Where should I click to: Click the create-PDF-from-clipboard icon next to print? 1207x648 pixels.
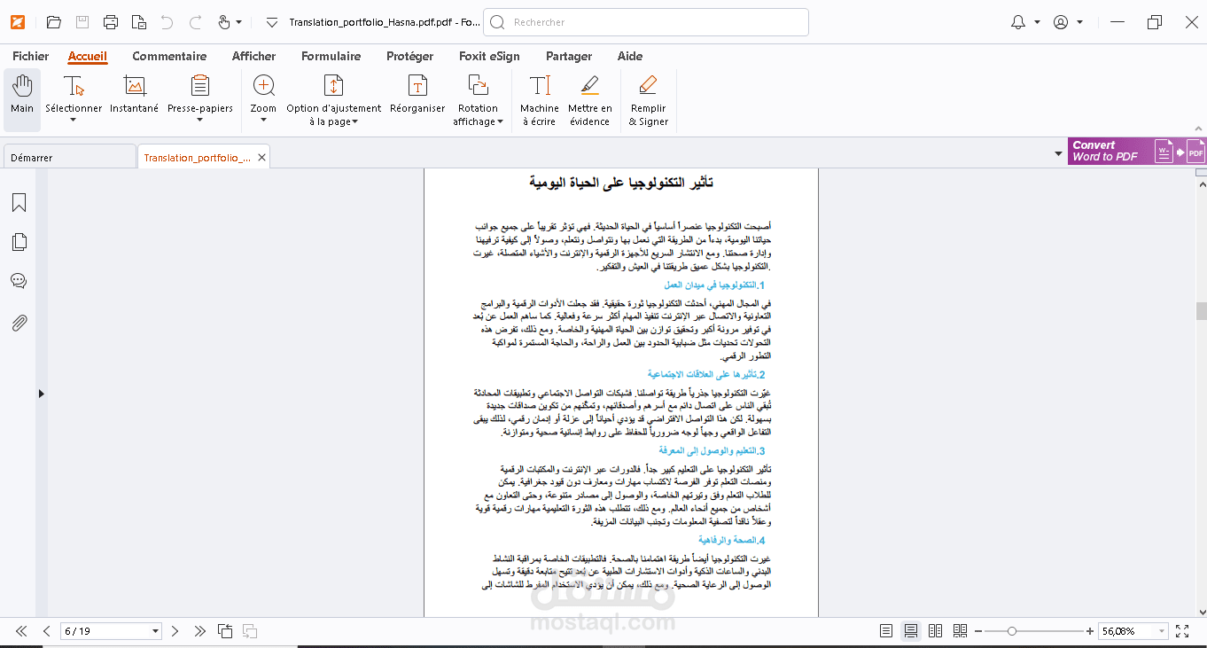[x=139, y=22]
